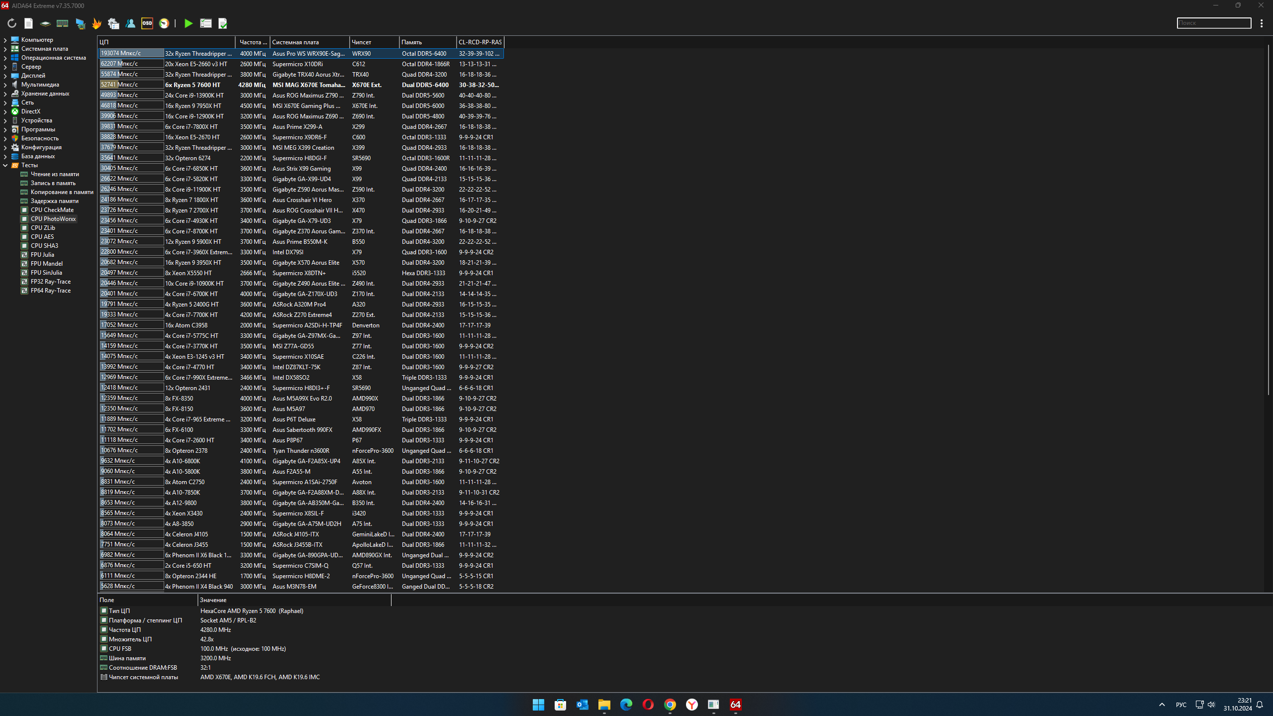Expand the Компьютер tree node
This screenshot has height=716, width=1273.
(x=5, y=40)
